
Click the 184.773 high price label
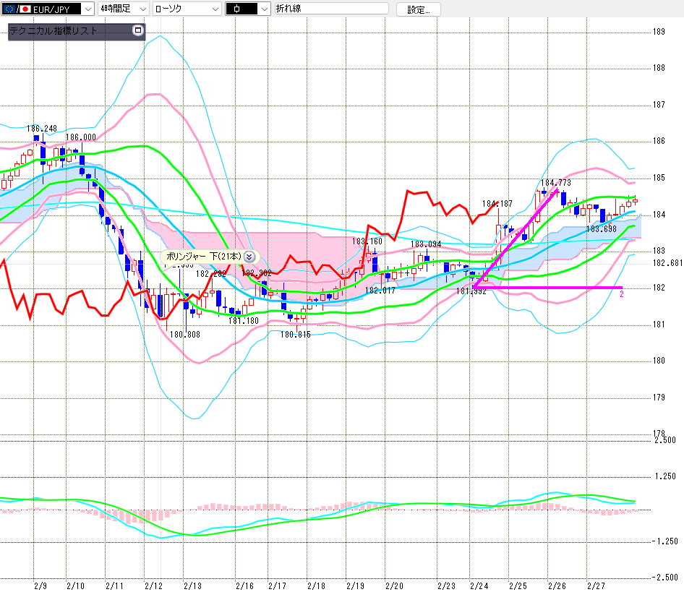click(555, 183)
